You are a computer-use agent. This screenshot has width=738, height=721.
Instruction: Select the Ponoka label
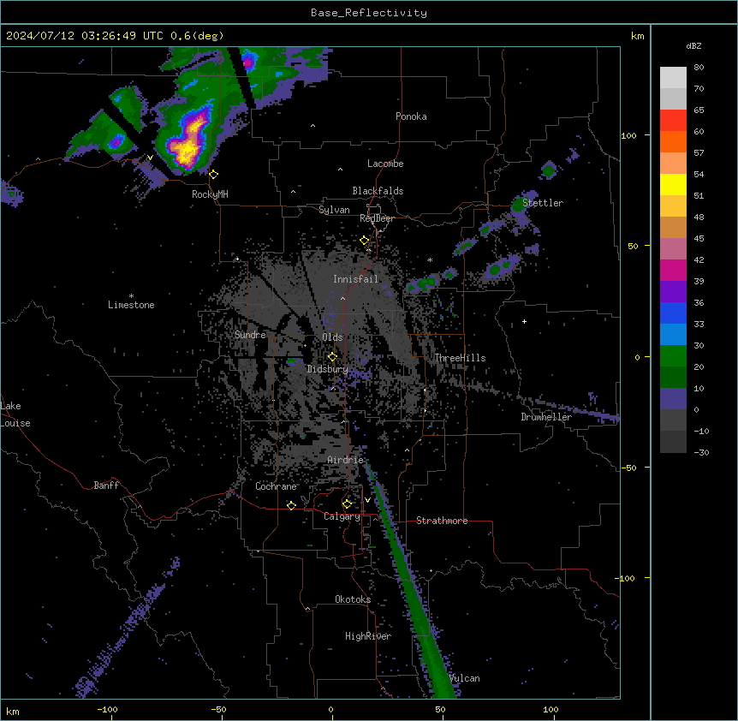[411, 116]
